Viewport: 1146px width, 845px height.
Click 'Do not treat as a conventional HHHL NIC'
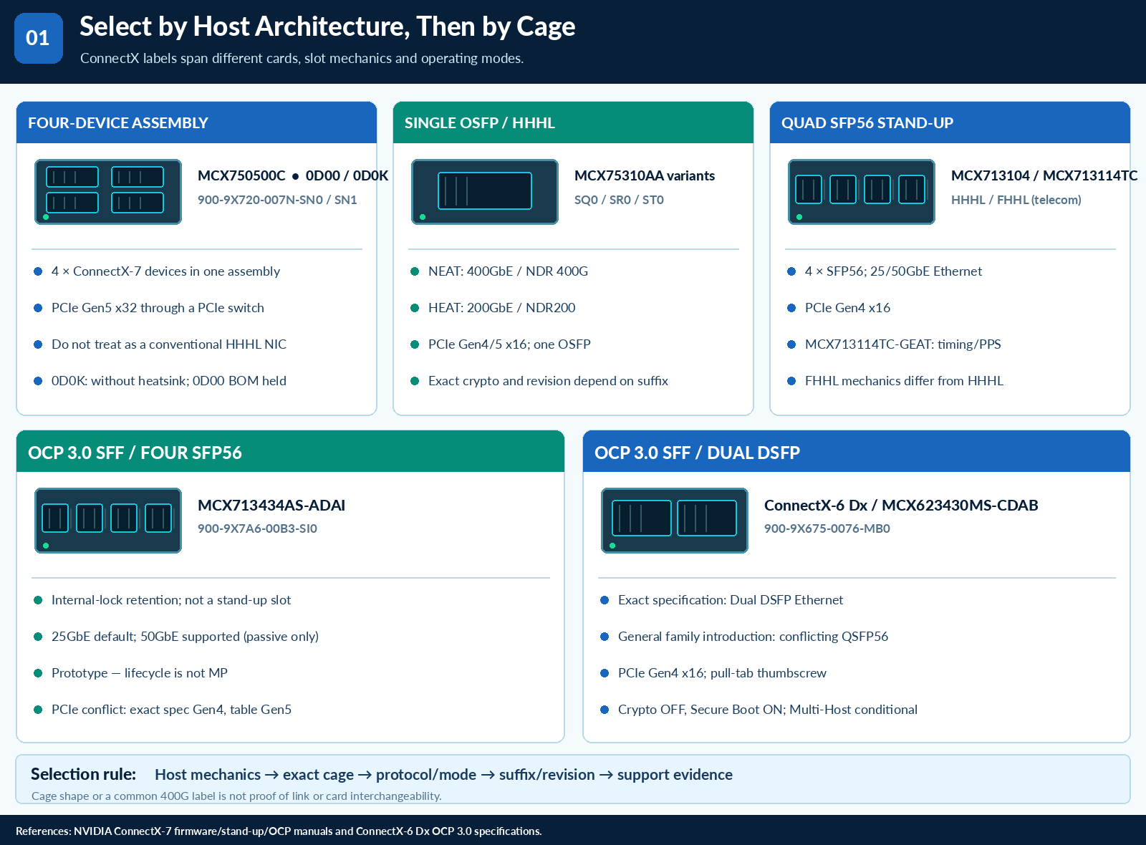(x=169, y=344)
